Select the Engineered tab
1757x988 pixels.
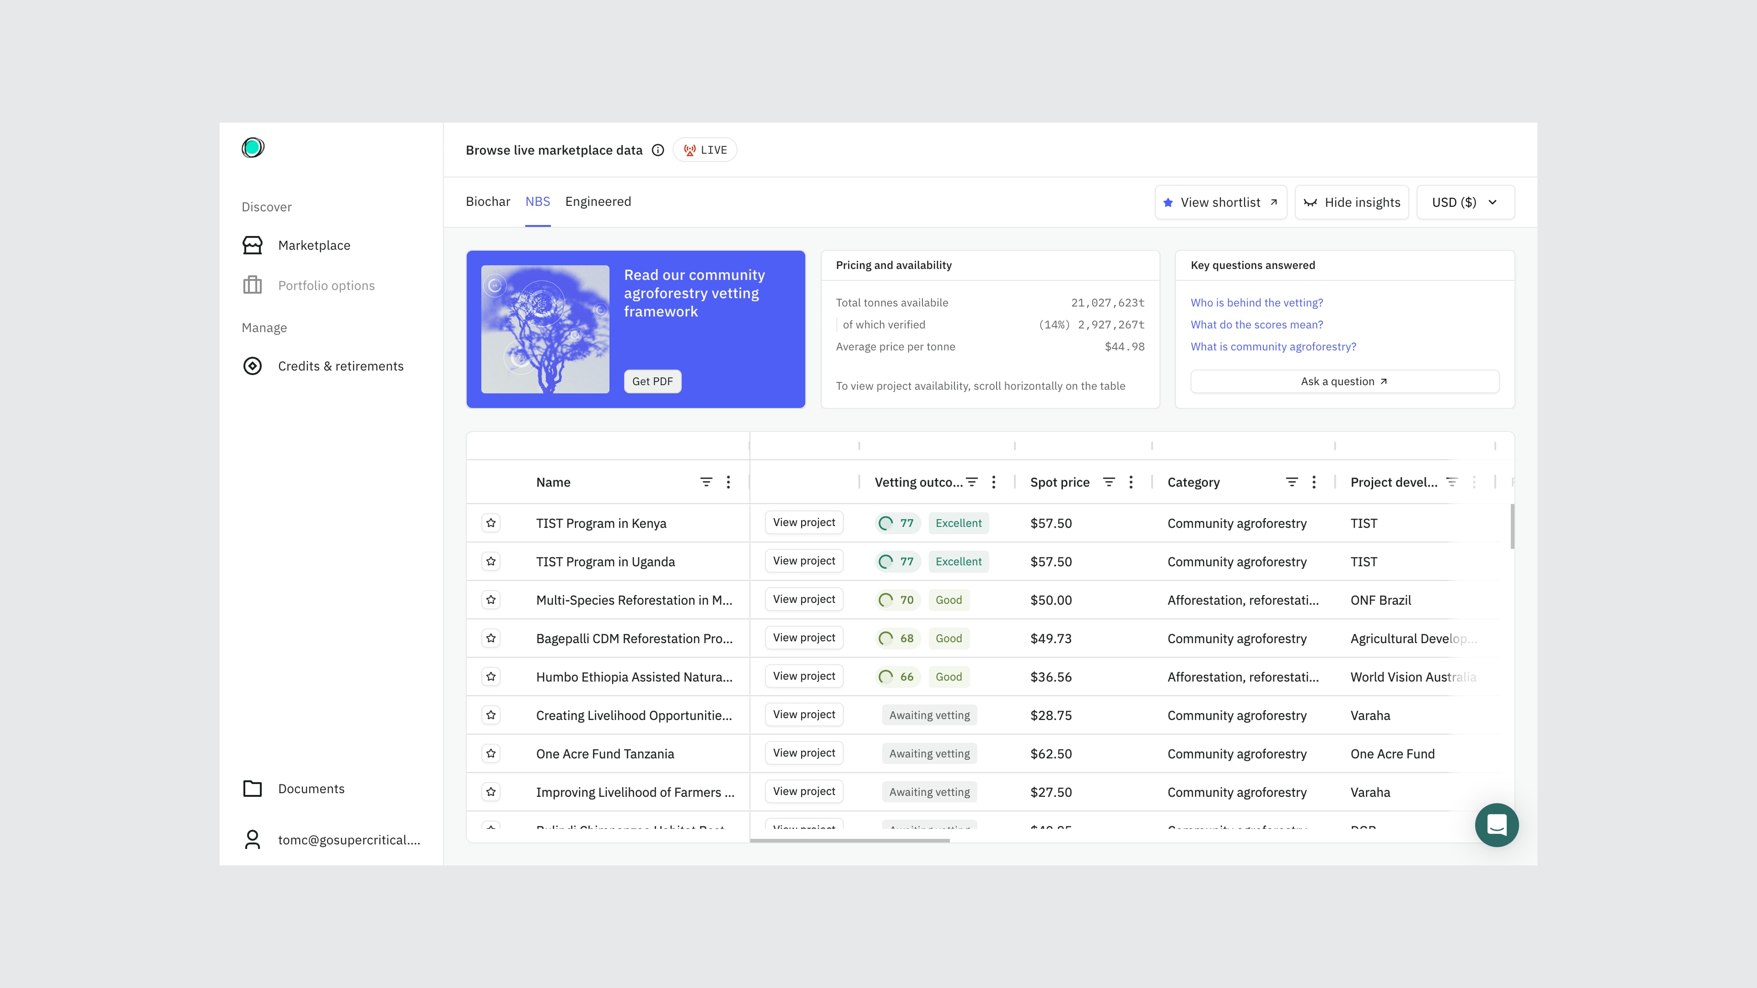click(x=598, y=201)
